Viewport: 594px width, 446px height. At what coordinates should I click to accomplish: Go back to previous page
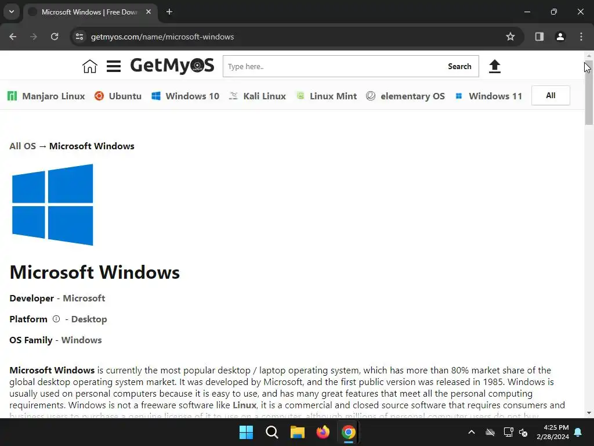click(x=13, y=37)
